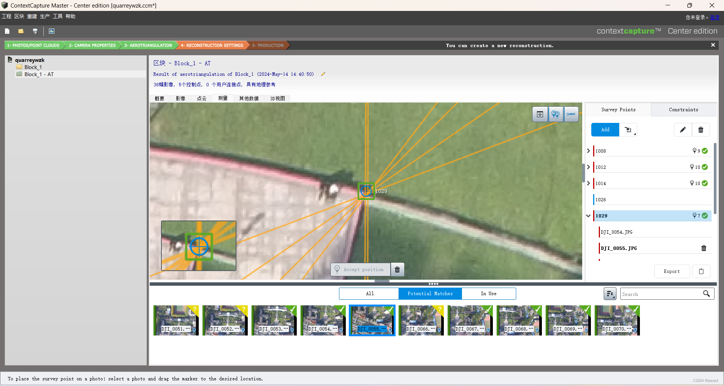
Task: Click the Accept position button
Action: click(x=360, y=269)
